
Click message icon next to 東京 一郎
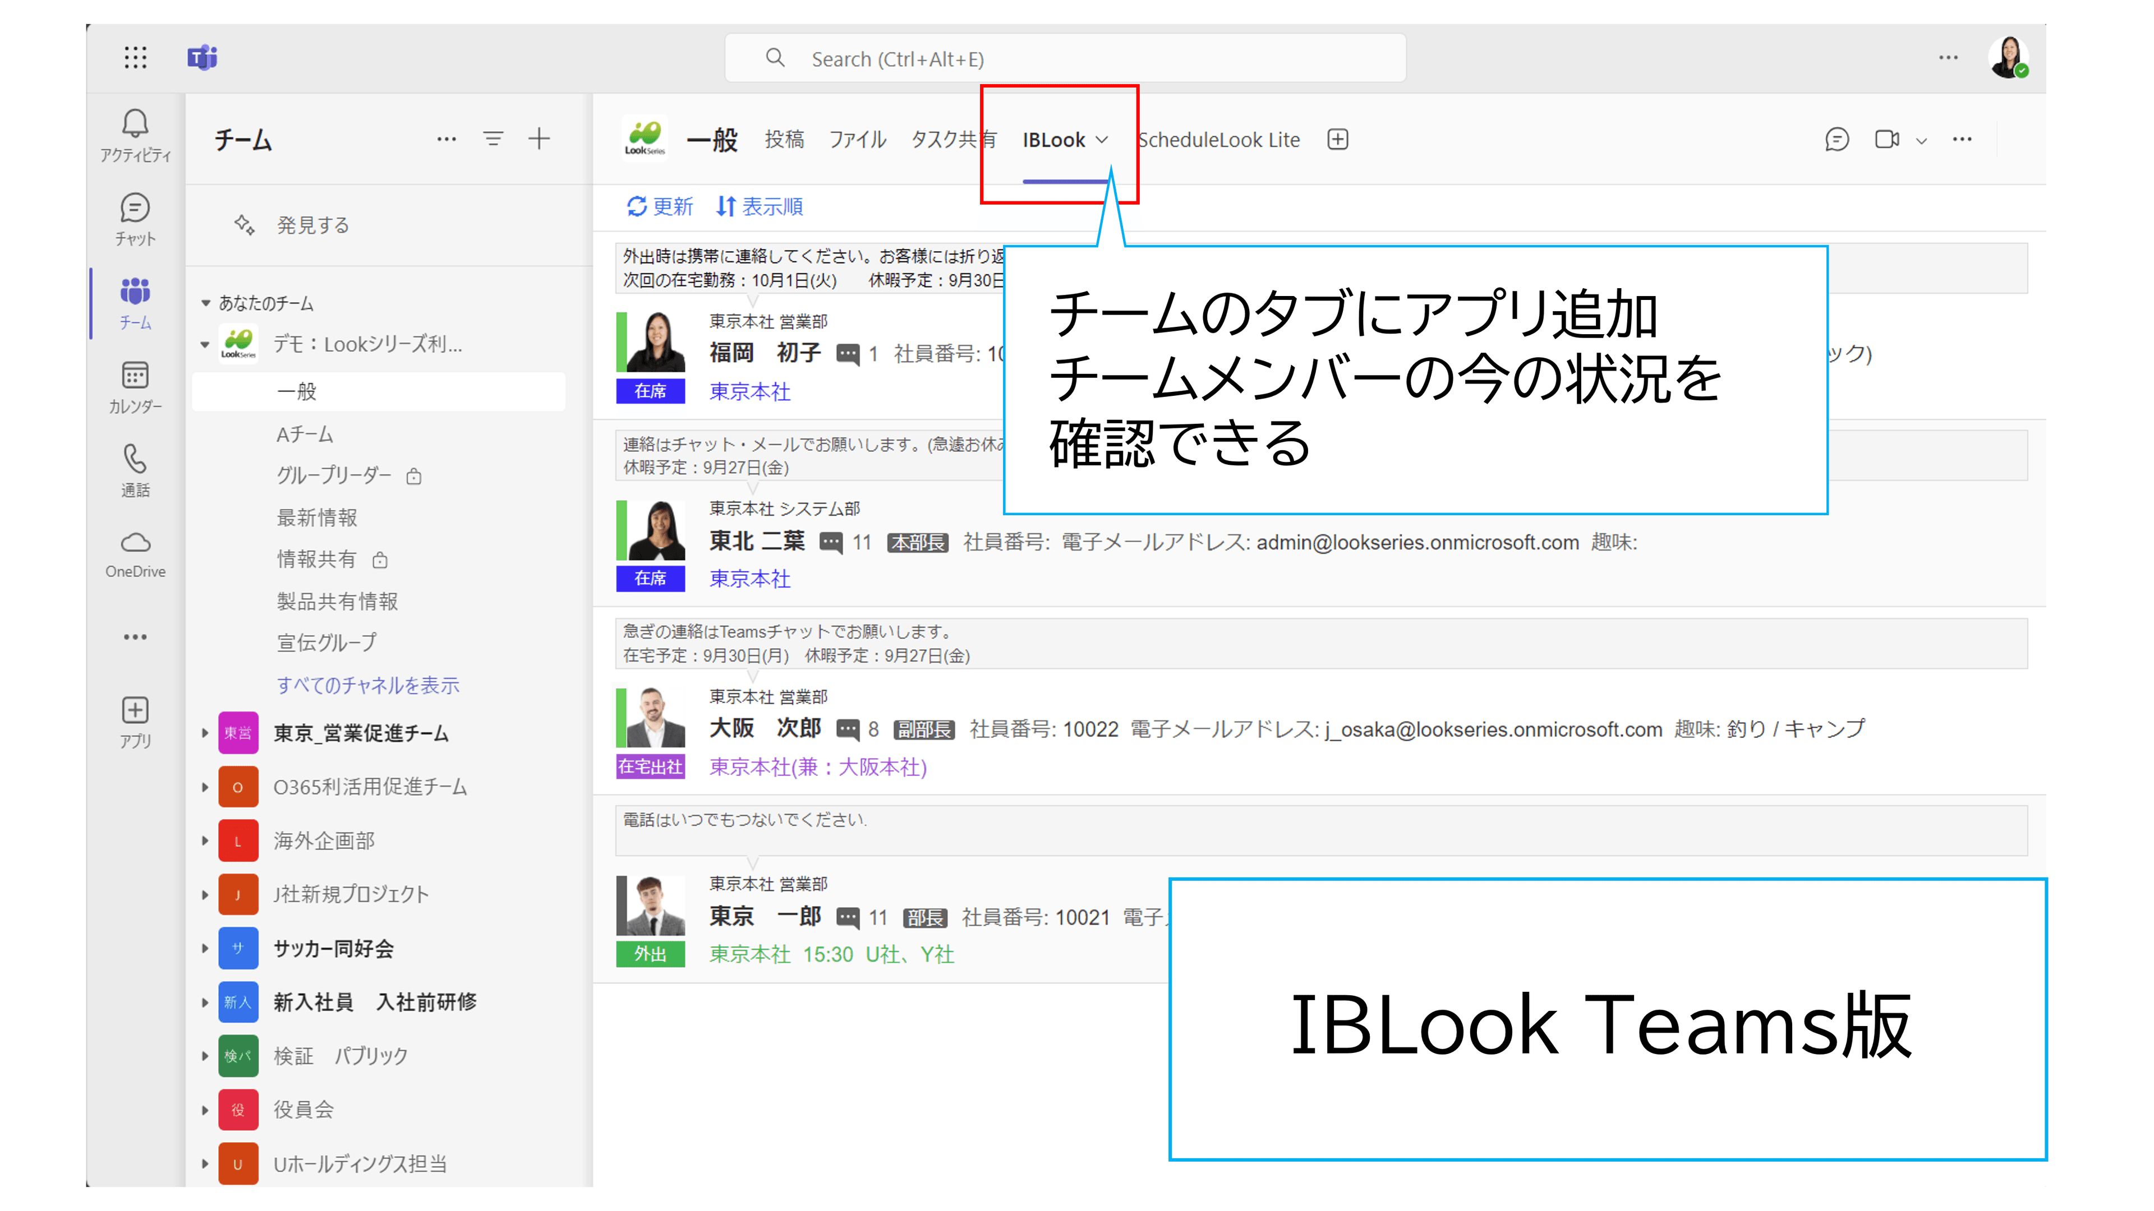(x=848, y=918)
